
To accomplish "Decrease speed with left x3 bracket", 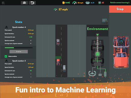I will [x=56, y=95].
